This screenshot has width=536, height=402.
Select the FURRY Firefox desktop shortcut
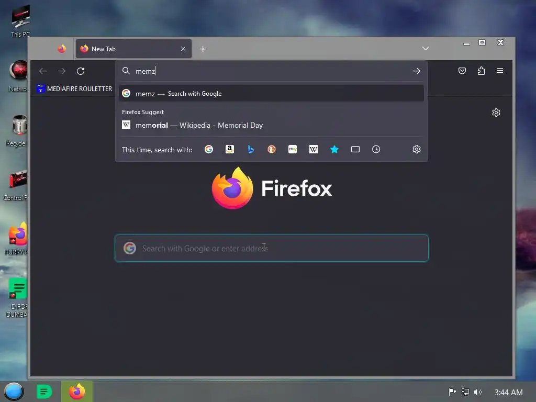tap(16, 239)
